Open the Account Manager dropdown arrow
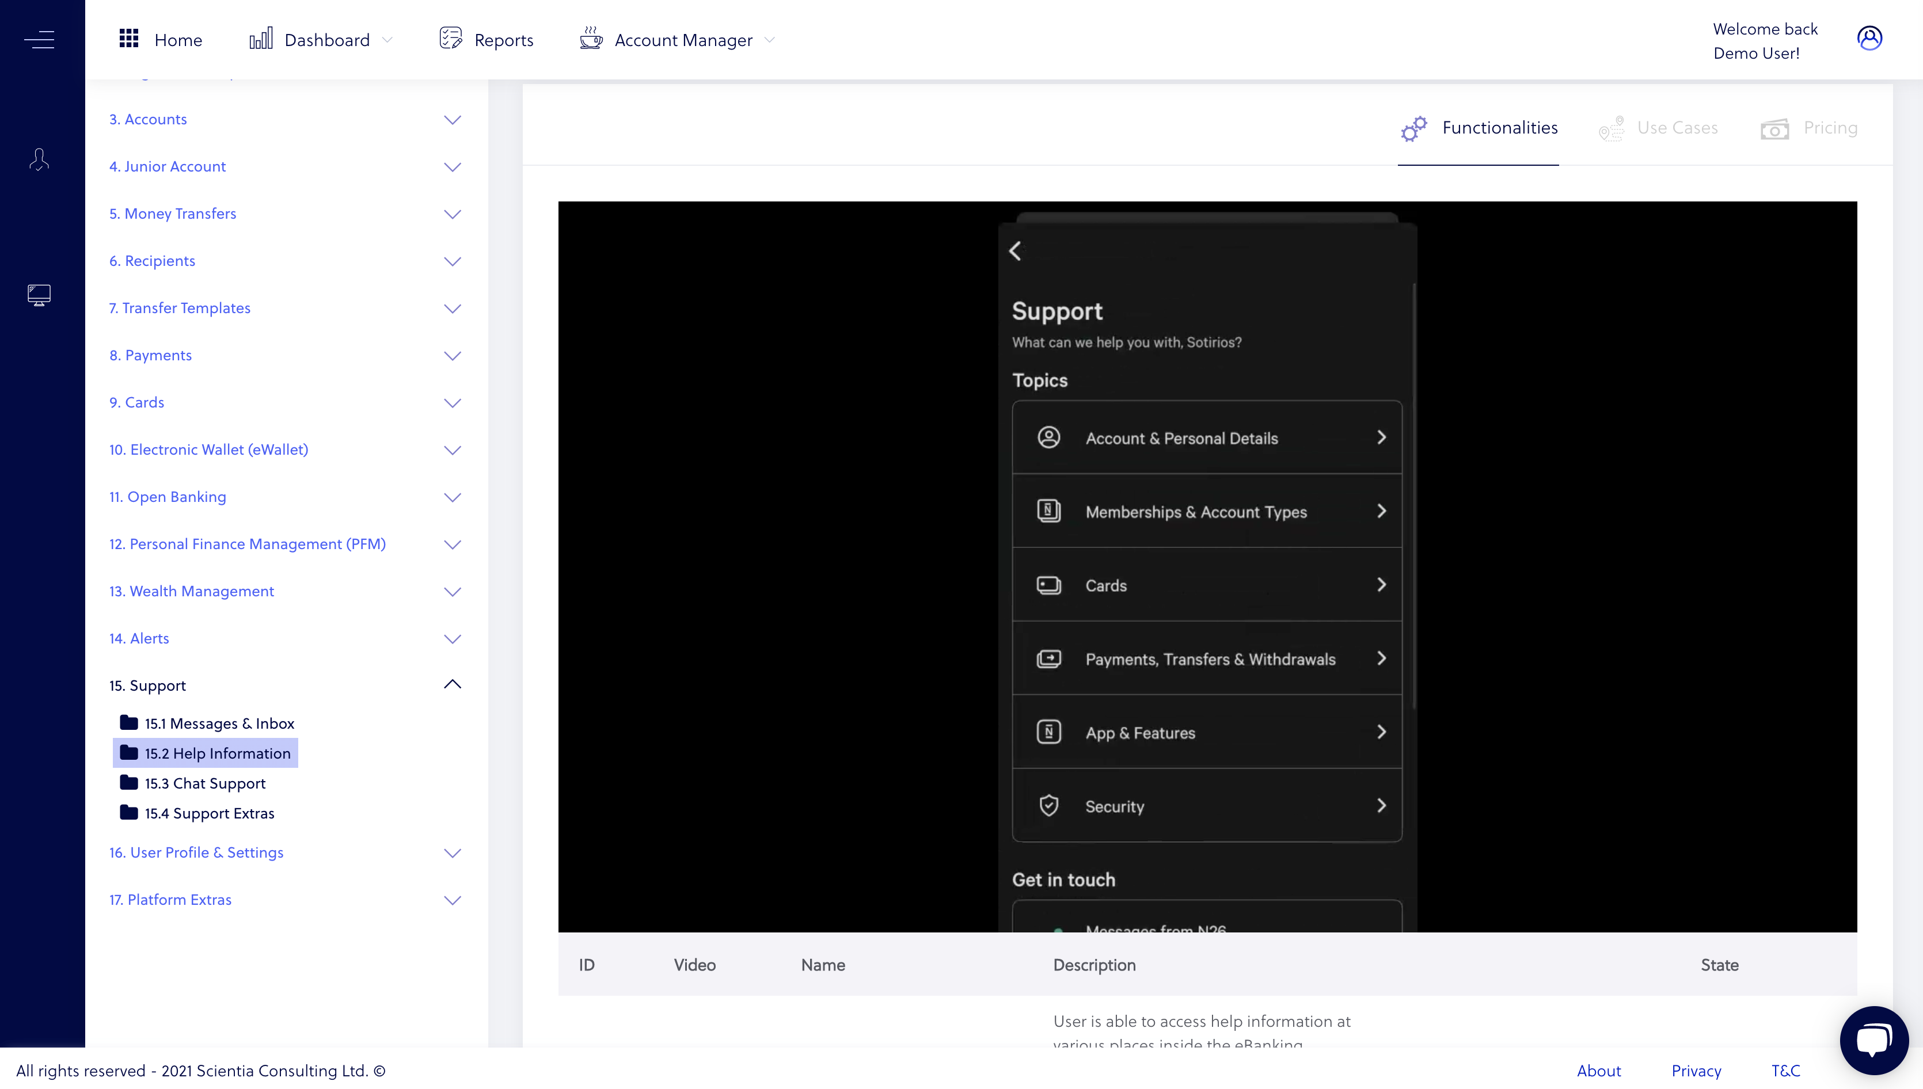The width and height of the screenshot is (1923, 1089). coord(770,40)
